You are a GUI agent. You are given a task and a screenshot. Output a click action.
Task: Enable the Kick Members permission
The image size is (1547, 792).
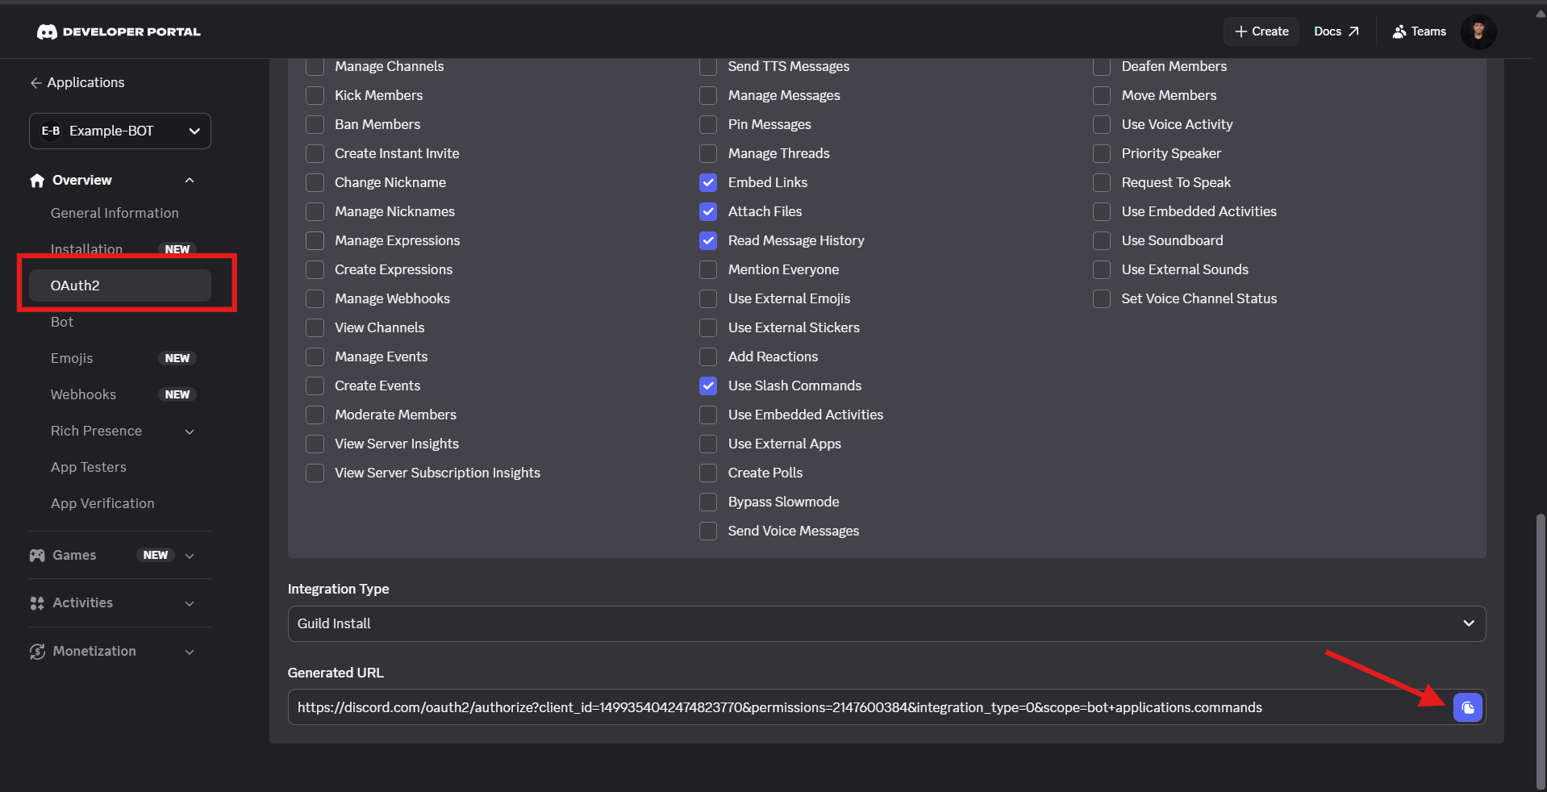click(x=315, y=95)
